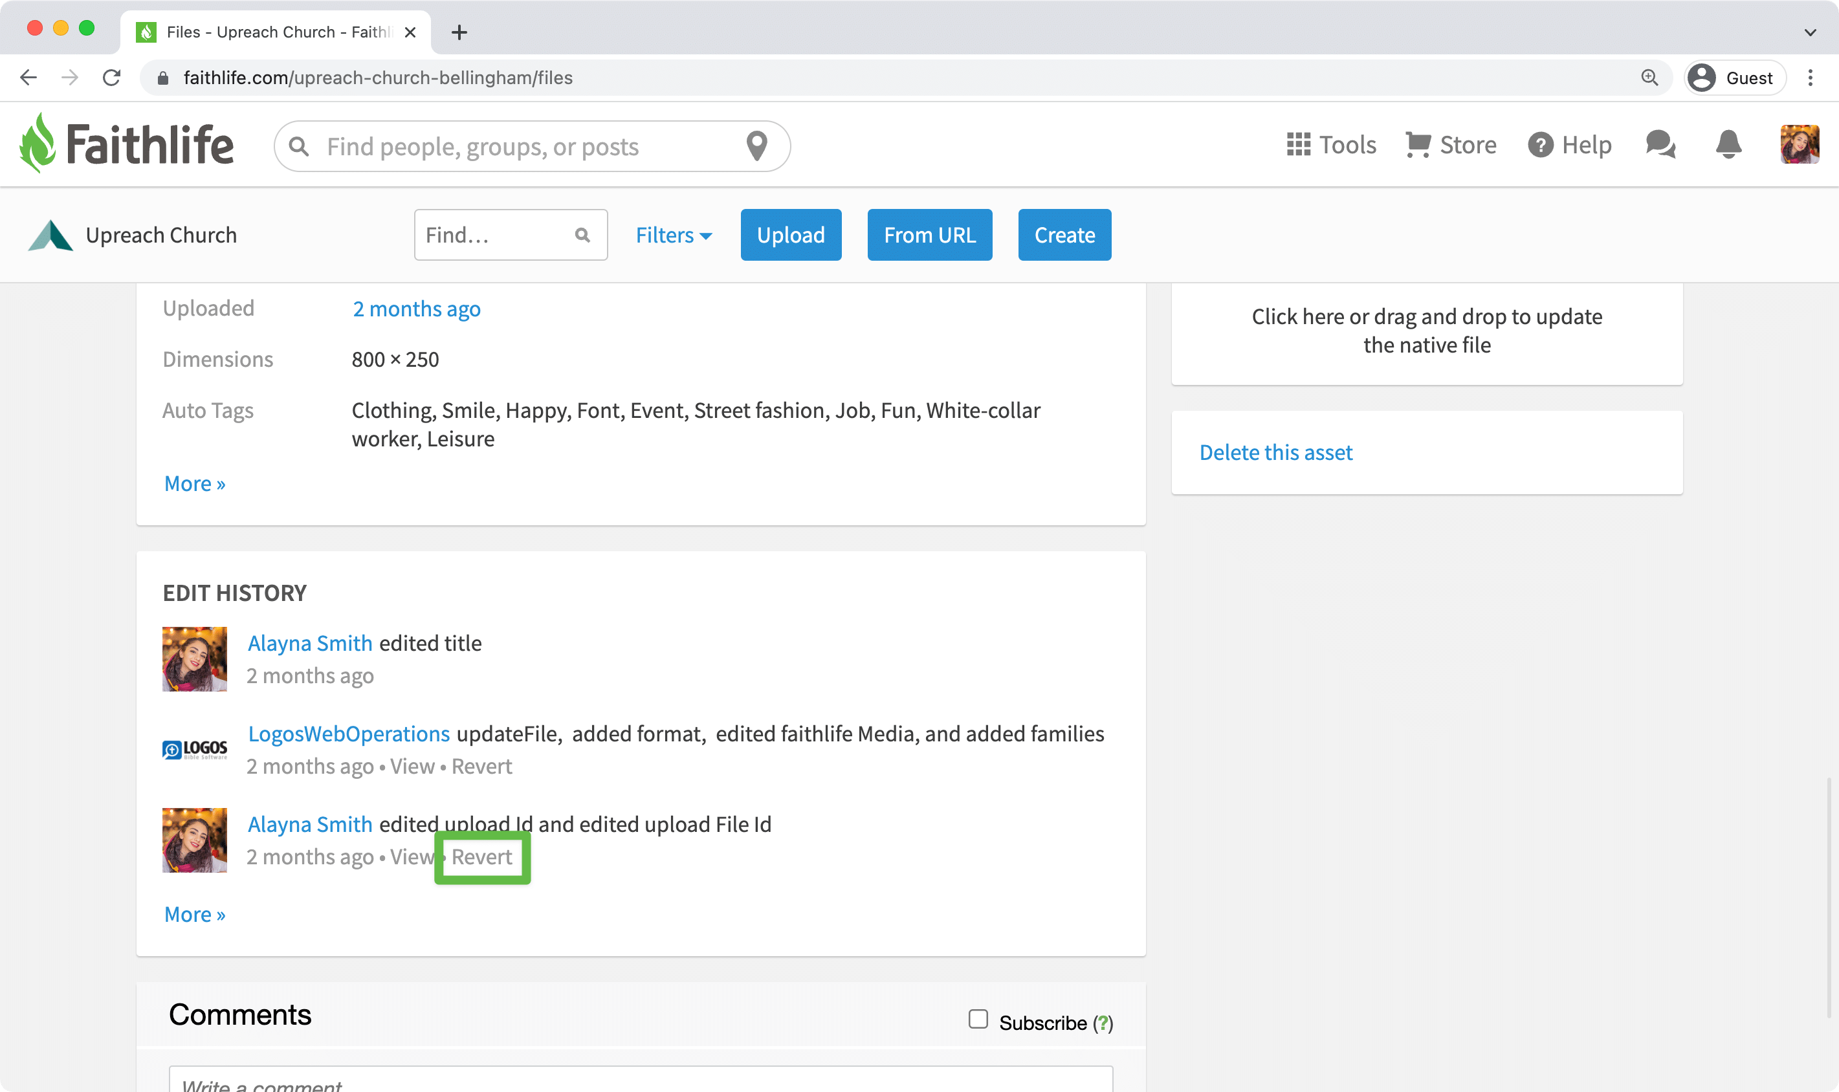This screenshot has height=1092, width=1839.
Task: Open LogosWebOperations profile link
Action: coord(349,734)
